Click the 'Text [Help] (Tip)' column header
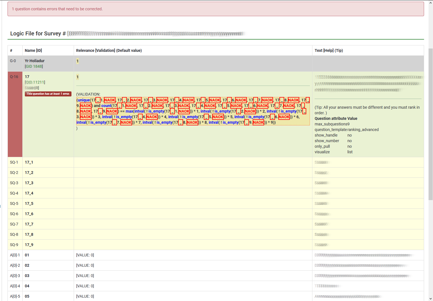Image resolution: width=433 pixels, height=301 pixels. tap(329, 50)
